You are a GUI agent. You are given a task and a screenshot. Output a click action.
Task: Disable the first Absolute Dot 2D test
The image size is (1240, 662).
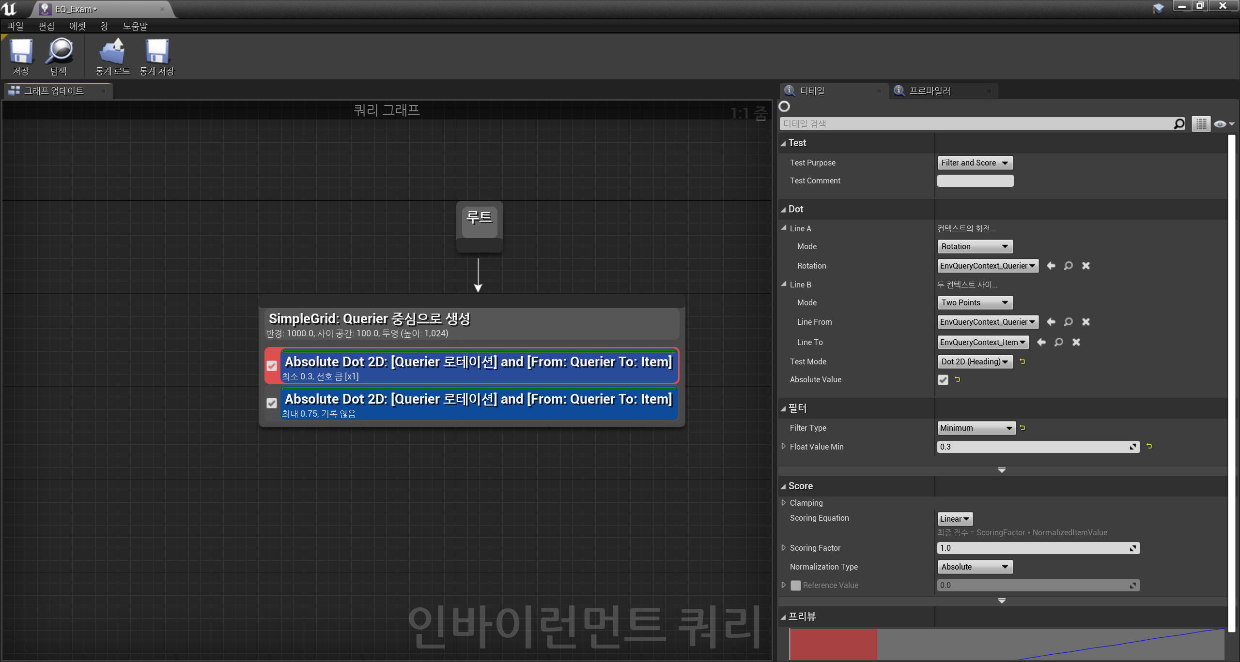pyautogui.click(x=272, y=366)
